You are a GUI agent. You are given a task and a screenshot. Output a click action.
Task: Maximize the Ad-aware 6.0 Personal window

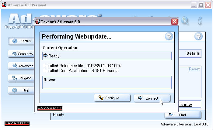point(201,5)
